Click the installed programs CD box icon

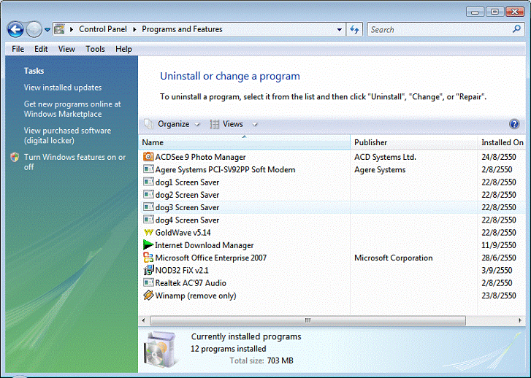pyautogui.click(x=161, y=350)
